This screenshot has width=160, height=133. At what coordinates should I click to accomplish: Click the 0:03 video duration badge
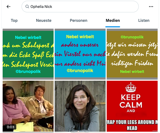[x=11, y=127]
